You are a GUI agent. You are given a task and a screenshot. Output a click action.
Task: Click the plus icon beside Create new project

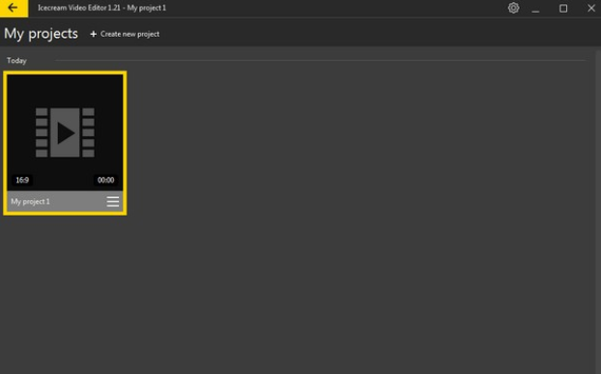coord(93,34)
